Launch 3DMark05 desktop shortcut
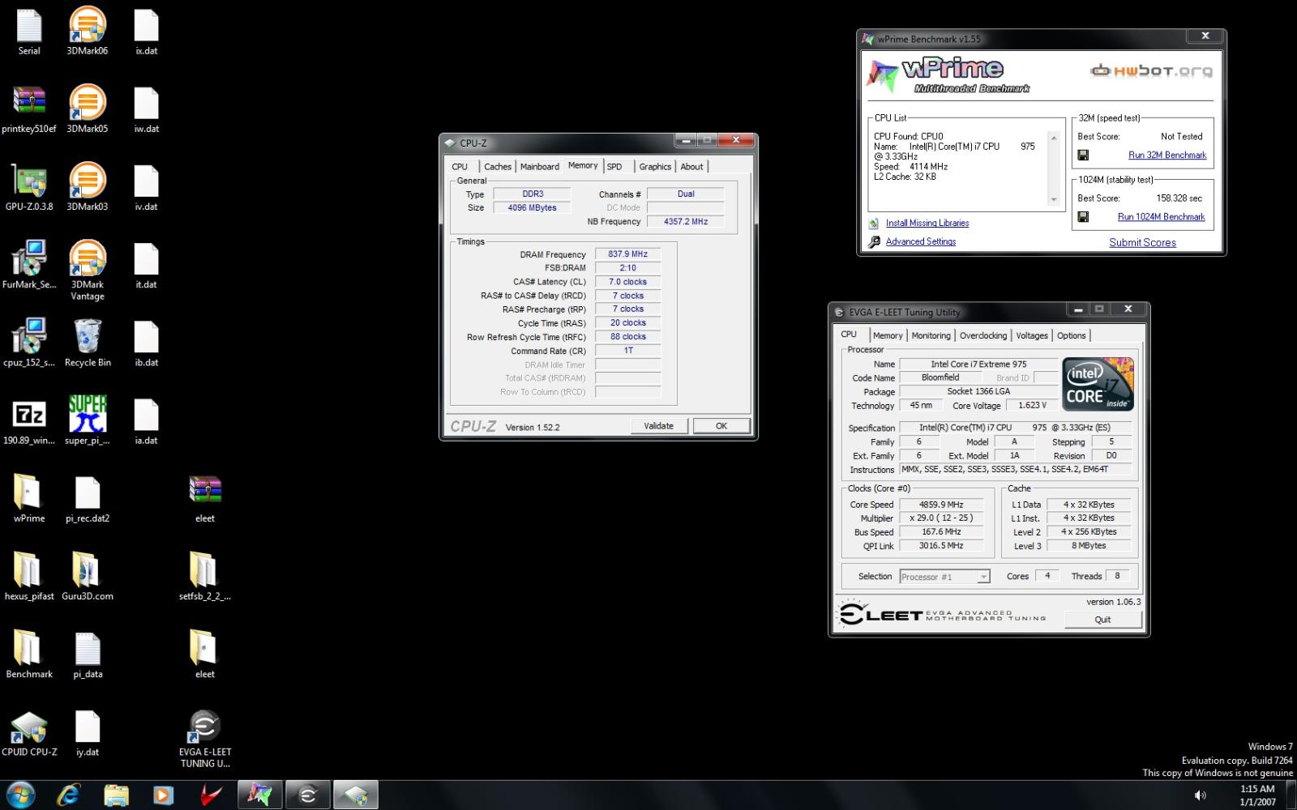Viewport: 1297px width, 810px height. 88,109
